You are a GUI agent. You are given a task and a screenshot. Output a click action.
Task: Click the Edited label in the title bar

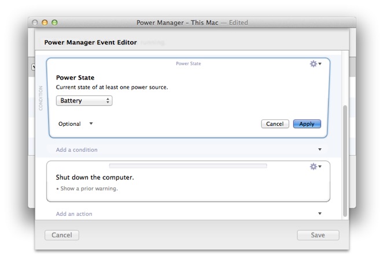pos(238,22)
